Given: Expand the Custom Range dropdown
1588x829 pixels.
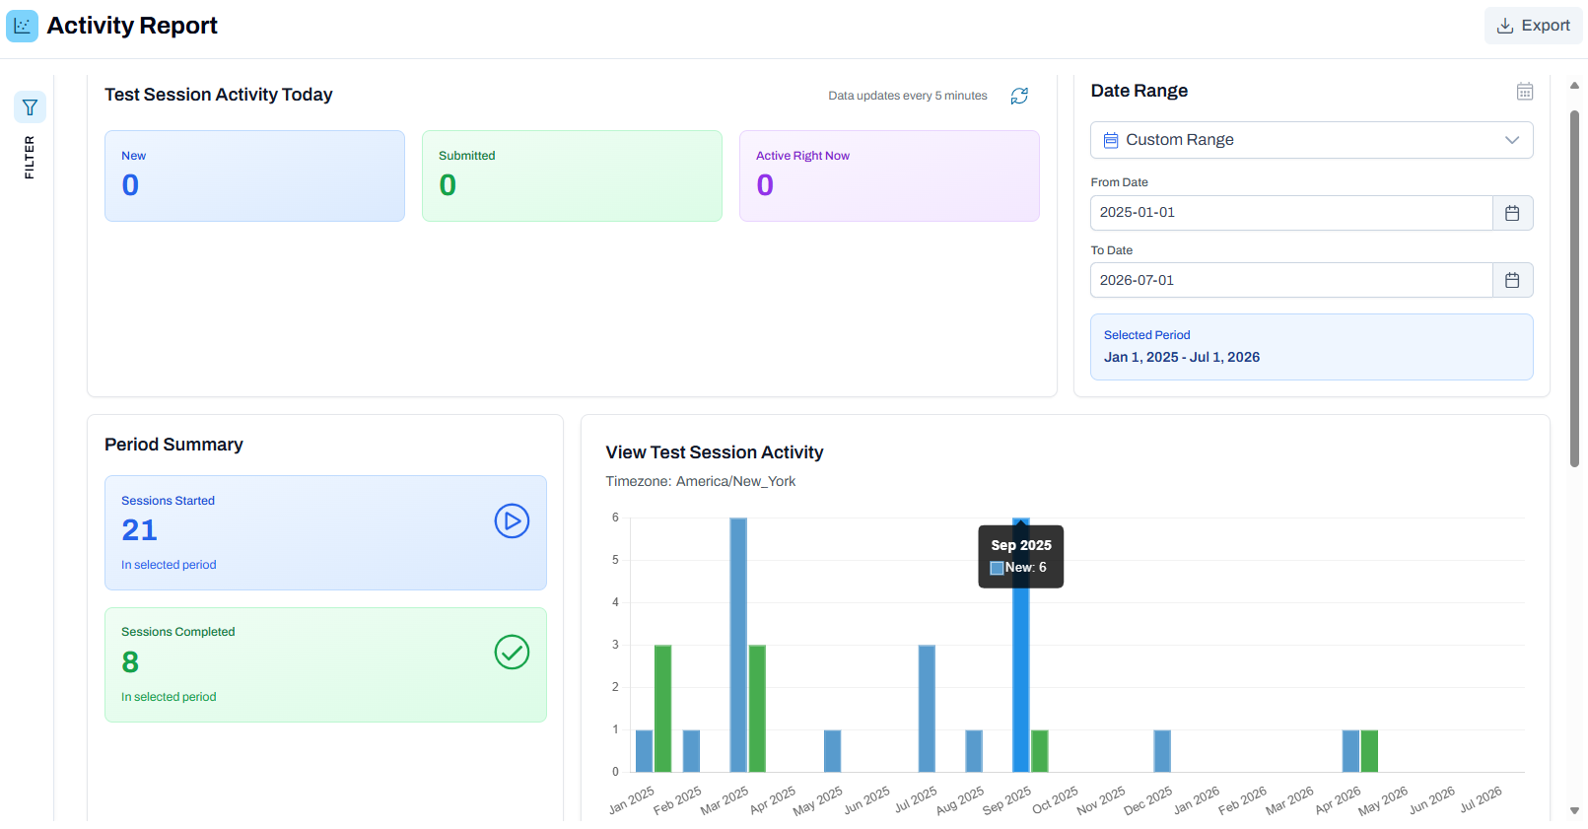Looking at the screenshot, I should pyautogui.click(x=1311, y=140).
